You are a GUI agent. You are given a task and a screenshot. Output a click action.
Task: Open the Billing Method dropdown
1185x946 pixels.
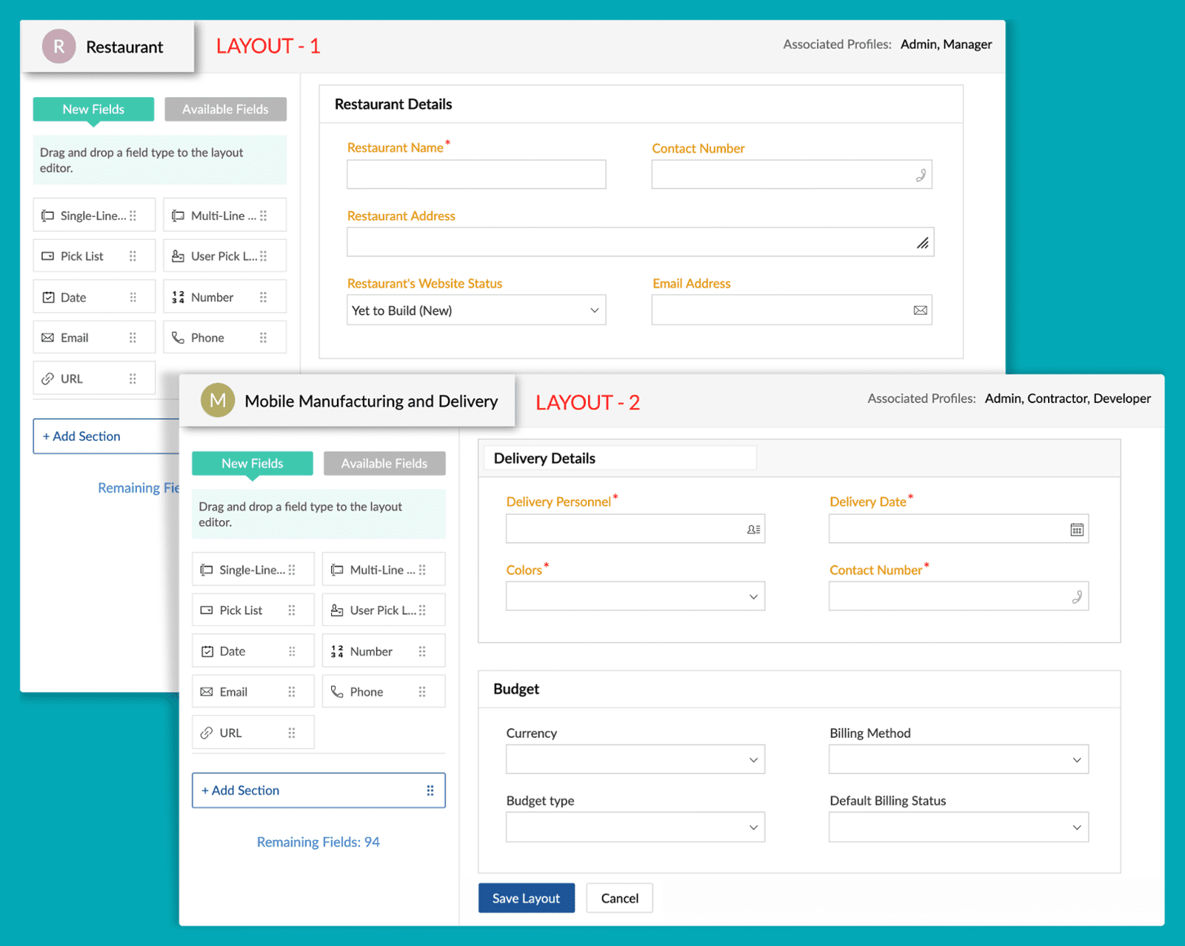click(x=958, y=759)
